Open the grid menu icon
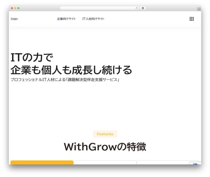Screen dimensions: 210x177 (x=192, y=19)
